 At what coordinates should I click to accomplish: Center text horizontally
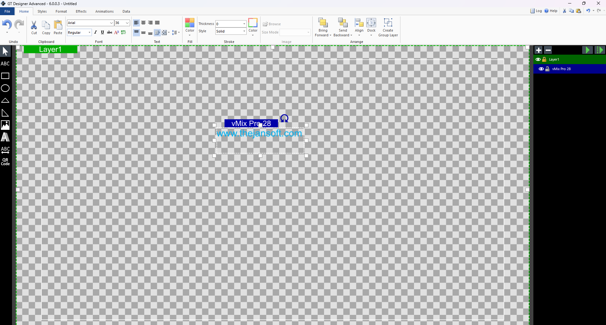[x=143, y=23]
